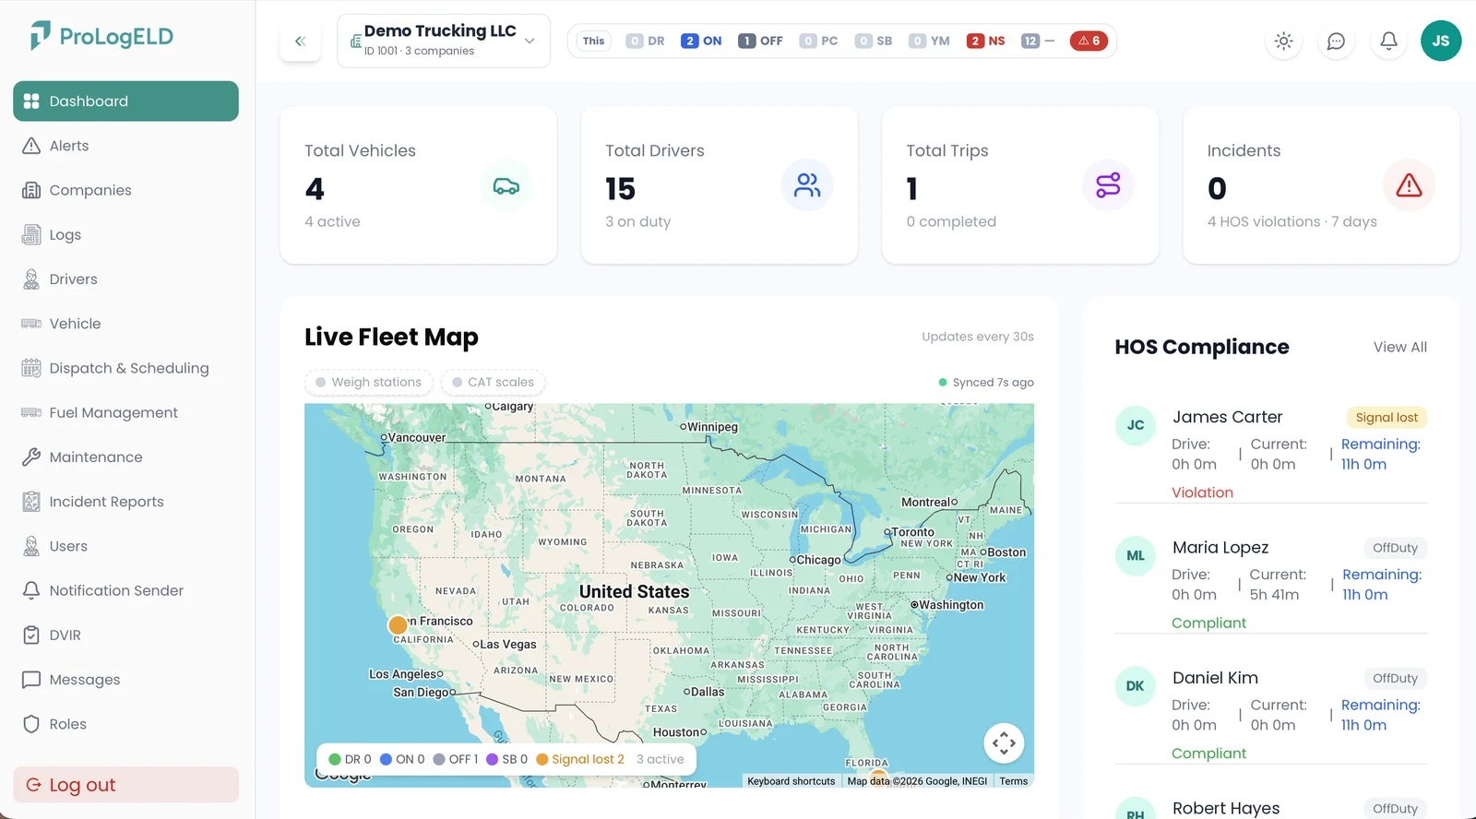Recenter map with fit-bounds button
Viewport: 1476px width, 819px height.
[x=1004, y=743]
